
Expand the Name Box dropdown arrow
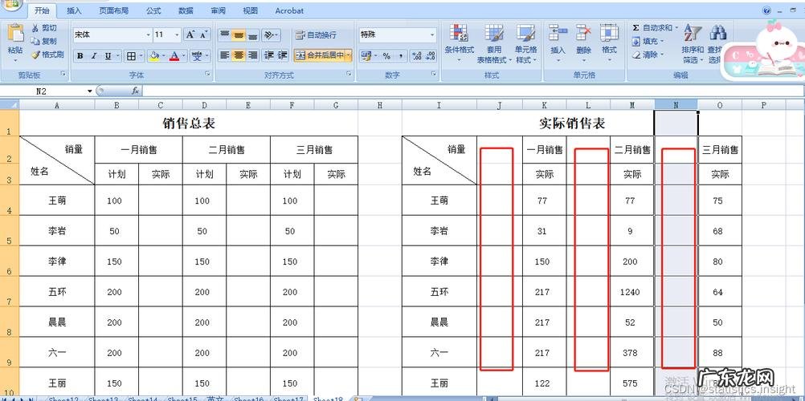[90, 91]
